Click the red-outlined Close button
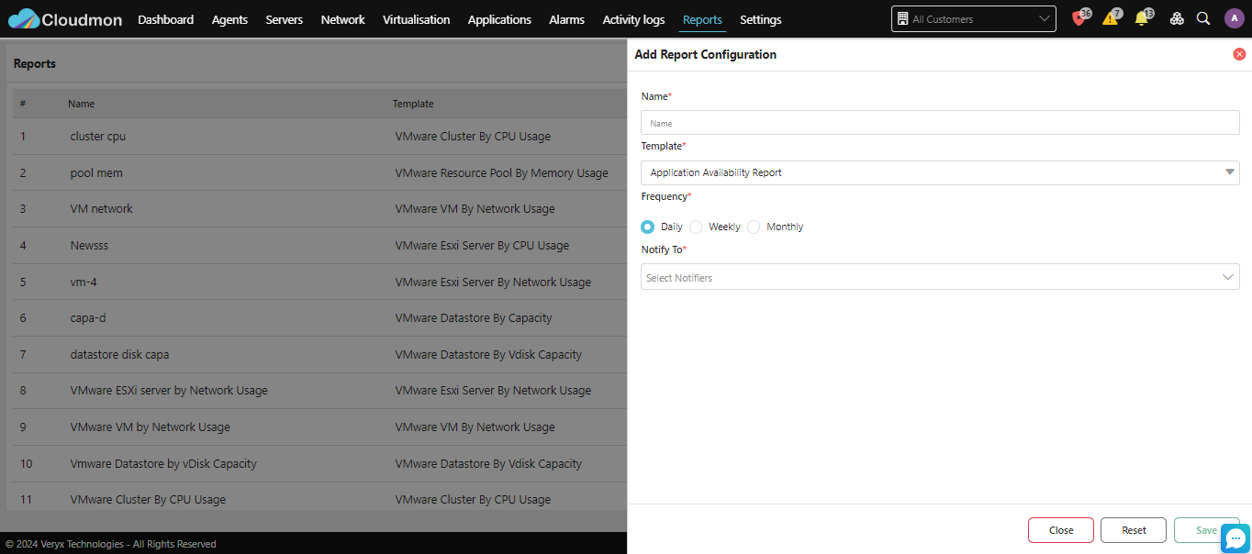Viewport: 1252px width, 554px height. (1061, 530)
